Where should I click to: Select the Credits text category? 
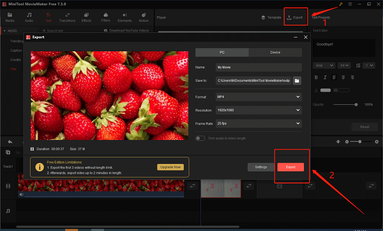[16, 60]
